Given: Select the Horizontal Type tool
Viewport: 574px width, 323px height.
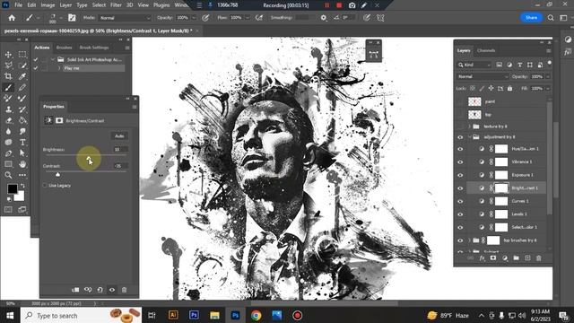Looking at the screenshot, I should click(22, 142).
